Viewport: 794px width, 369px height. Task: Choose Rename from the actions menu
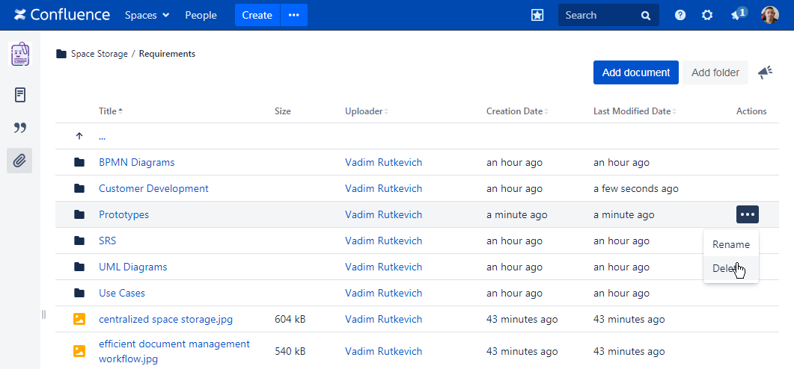coord(730,244)
